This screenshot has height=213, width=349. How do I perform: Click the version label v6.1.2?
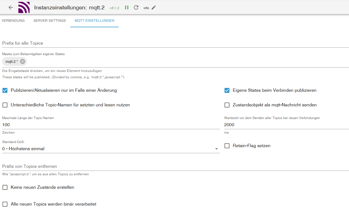(x=115, y=8)
